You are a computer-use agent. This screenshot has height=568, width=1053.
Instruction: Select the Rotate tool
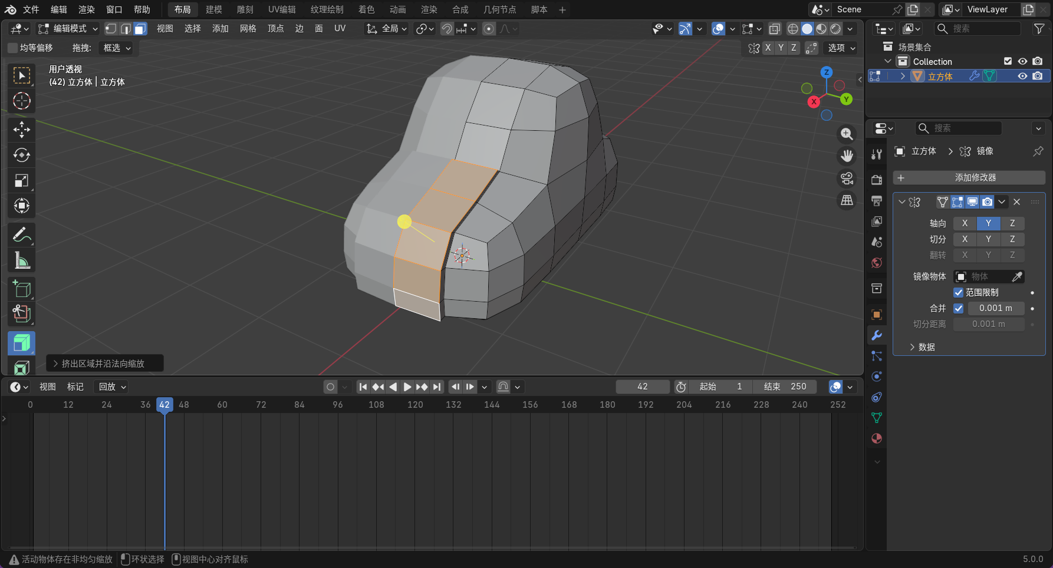click(x=22, y=155)
